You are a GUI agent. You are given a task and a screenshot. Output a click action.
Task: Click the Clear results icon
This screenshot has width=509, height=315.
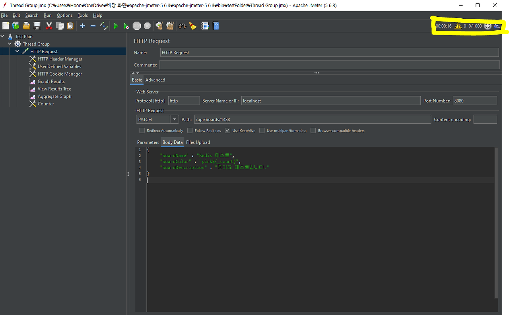159,26
